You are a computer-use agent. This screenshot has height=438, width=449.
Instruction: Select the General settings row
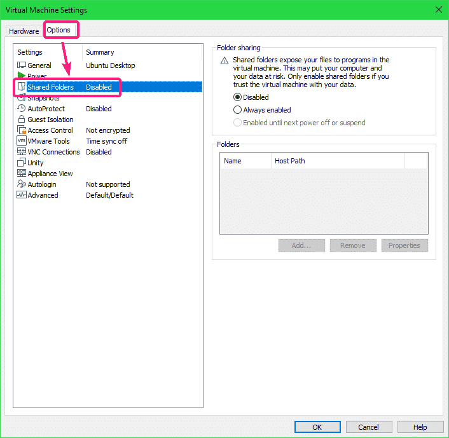tap(109, 65)
